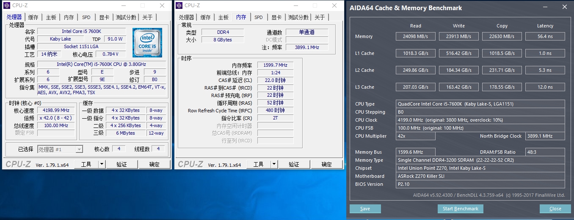The height and width of the screenshot is (220, 574).
Task: Click Start Benchmark in AIDA64
Action: 460,209
